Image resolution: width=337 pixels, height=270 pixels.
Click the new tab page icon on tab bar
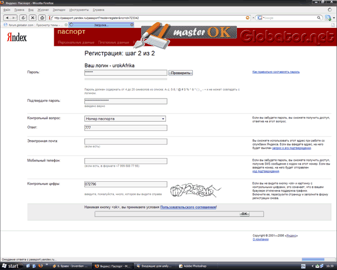pyautogui.click(x=333, y=25)
